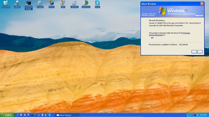Launch Internet Explorer from Quick Launch
The height and width of the screenshot is (117, 209).
click(18, 115)
